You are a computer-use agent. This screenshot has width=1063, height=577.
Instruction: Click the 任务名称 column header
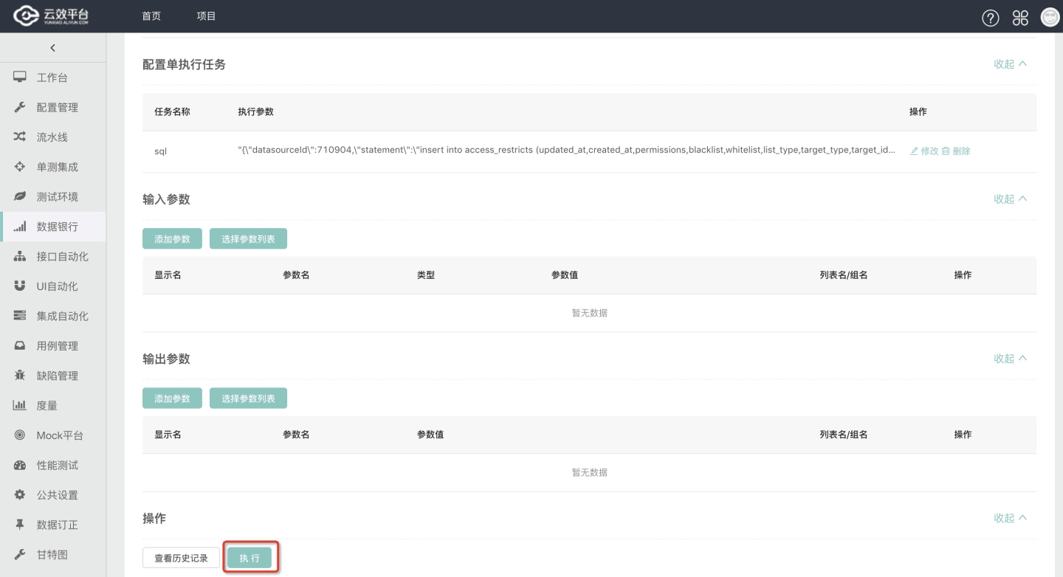pos(172,111)
